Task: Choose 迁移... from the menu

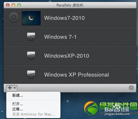Action: pyautogui.click(x=33, y=109)
